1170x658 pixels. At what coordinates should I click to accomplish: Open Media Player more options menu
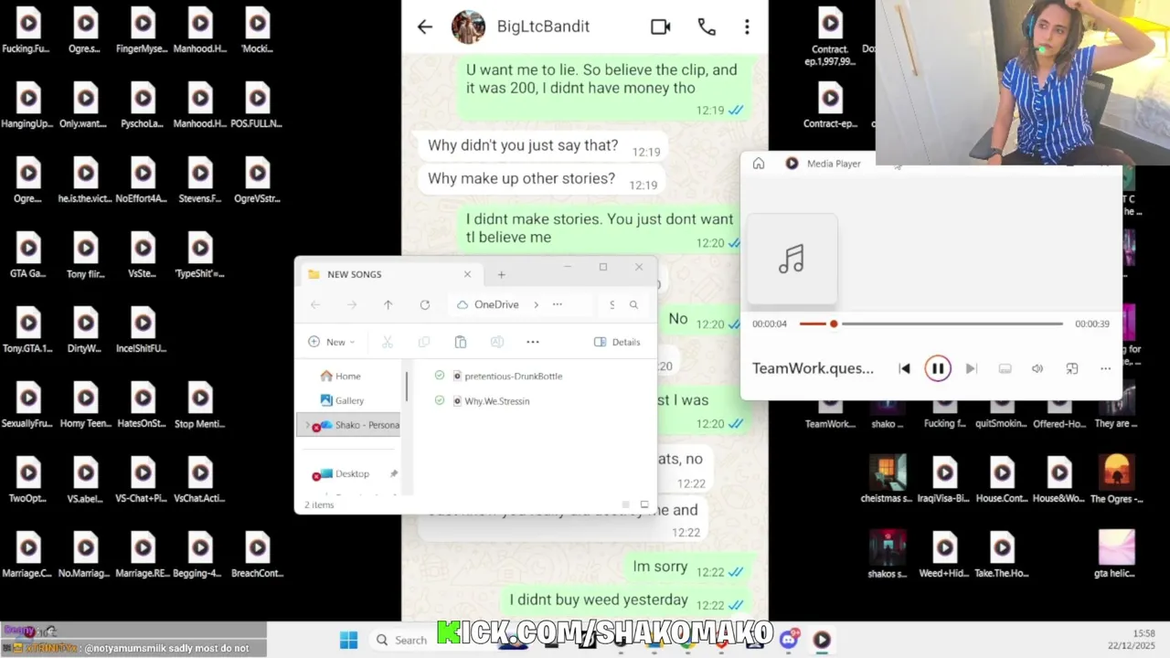[1105, 368]
